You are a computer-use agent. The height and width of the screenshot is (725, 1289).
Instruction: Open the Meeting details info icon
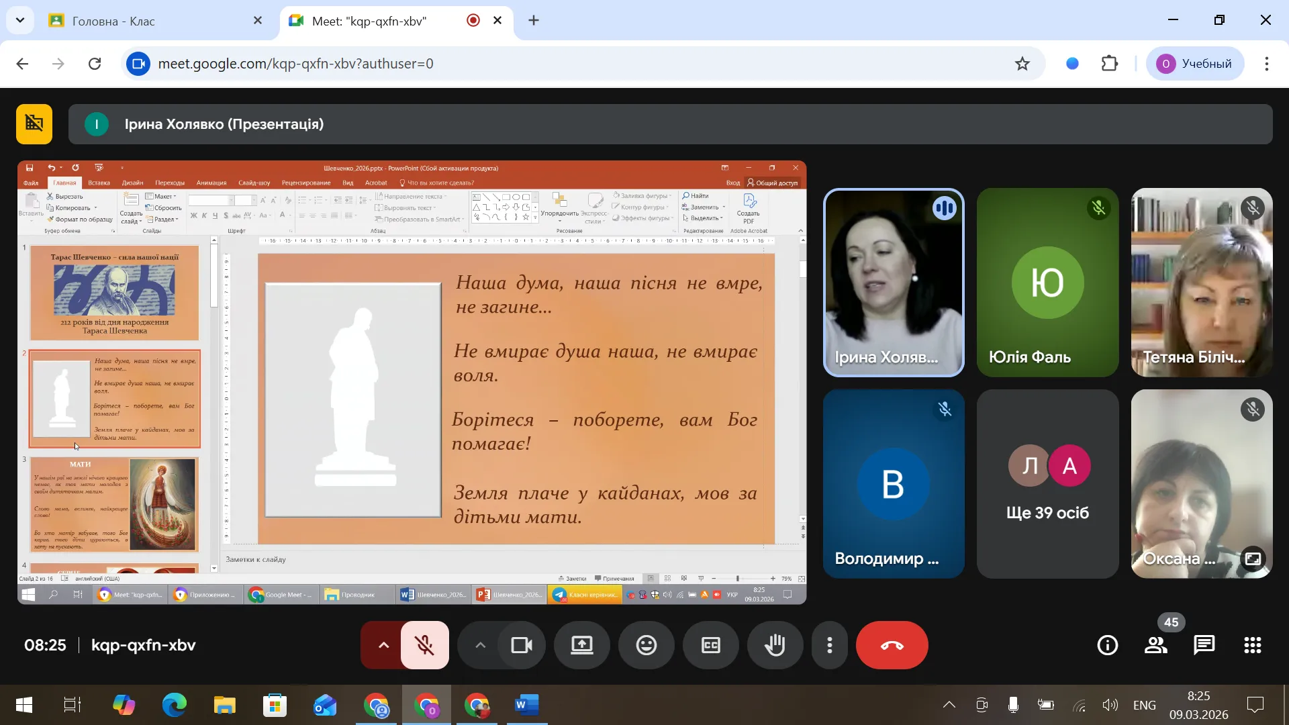[1107, 645]
